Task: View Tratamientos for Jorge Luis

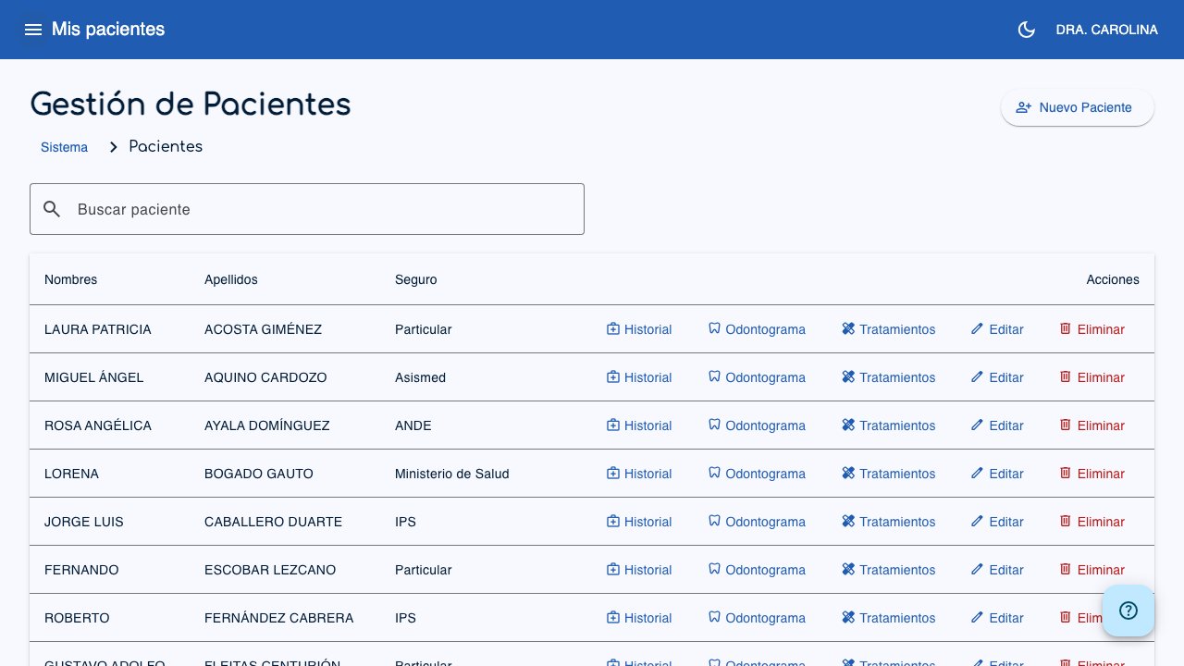Action: [889, 522]
